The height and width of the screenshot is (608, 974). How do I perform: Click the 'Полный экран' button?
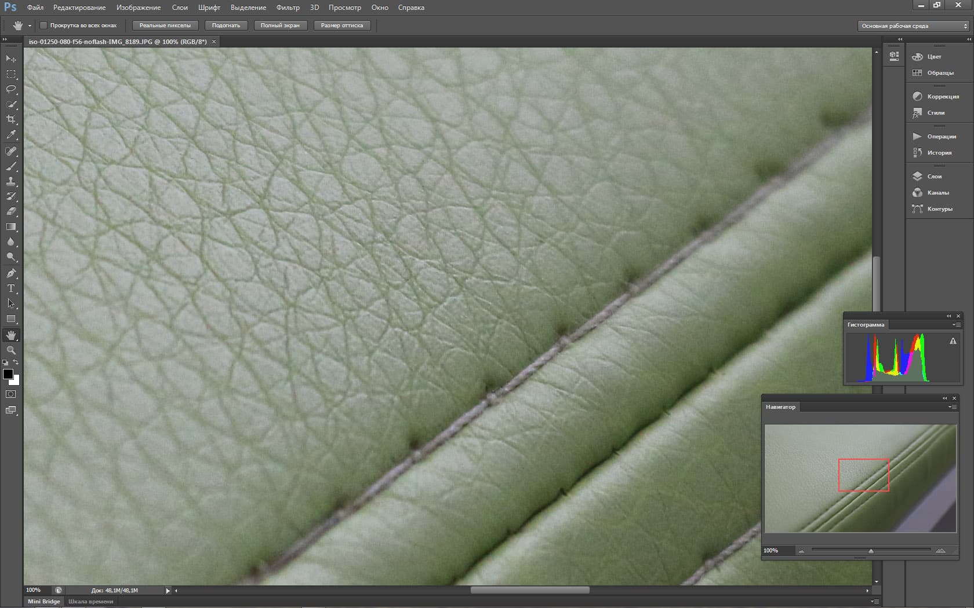click(x=281, y=25)
